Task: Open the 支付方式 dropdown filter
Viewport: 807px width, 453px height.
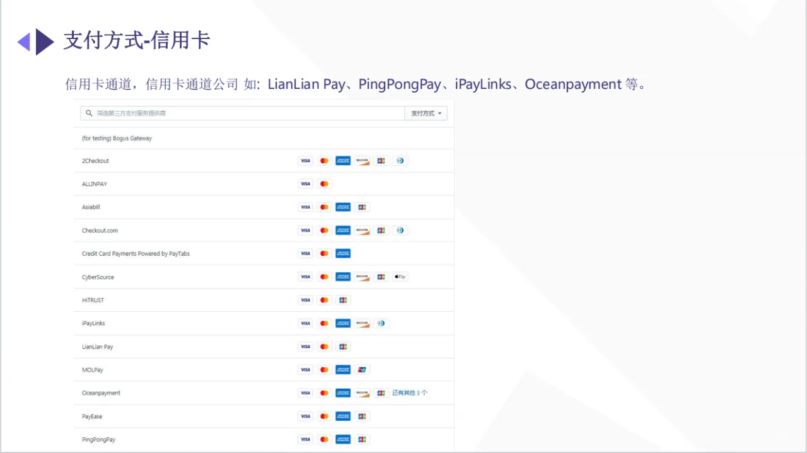Action: click(x=426, y=113)
